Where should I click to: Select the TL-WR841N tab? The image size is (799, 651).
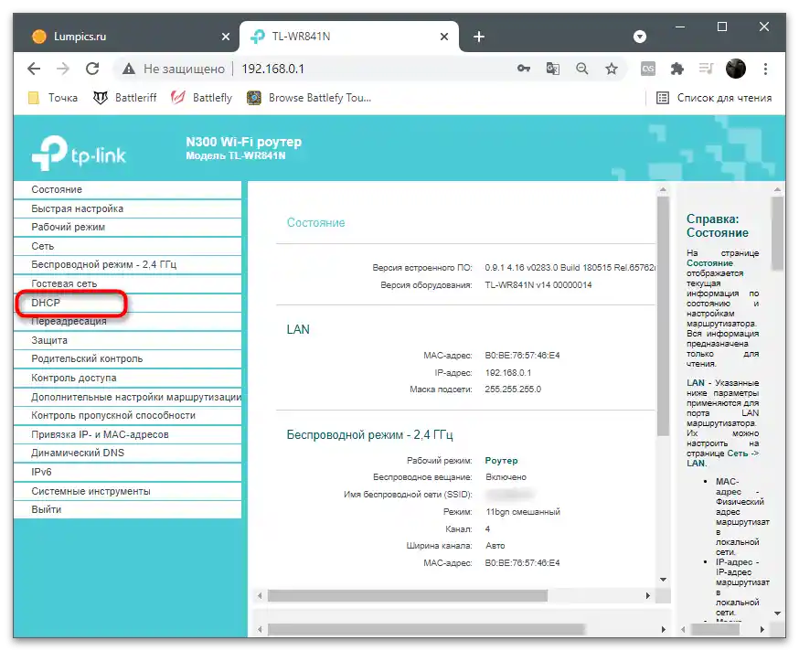pyautogui.click(x=349, y=37)
